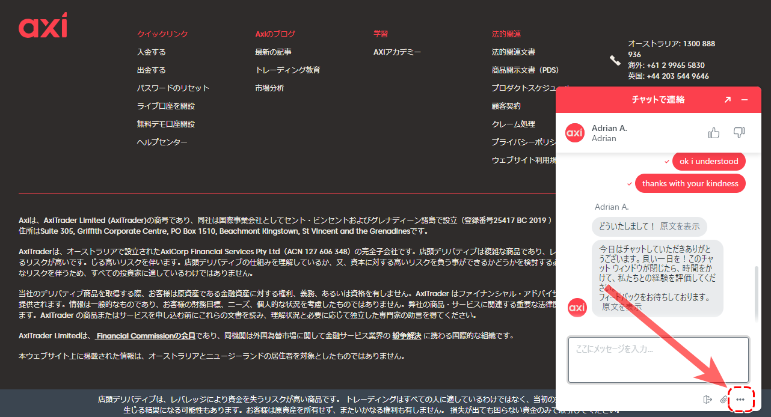Show original text of どういたしまして message
Viewport: 771px width, 417px height.
tap(680, 227)
